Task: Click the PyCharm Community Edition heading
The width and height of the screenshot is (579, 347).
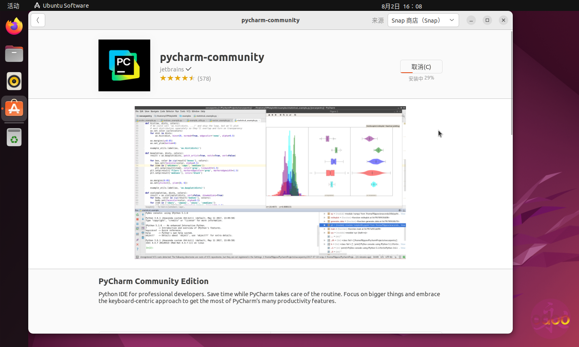Action: click(x=153, y=281)
